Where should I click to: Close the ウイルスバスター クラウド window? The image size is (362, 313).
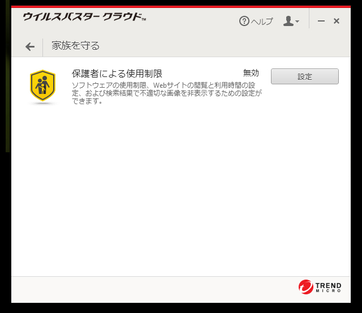tap(337, 21)
